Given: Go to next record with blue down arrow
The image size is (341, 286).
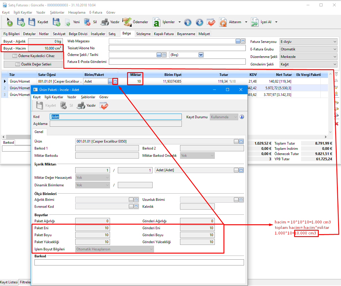Looking at the screenshot, I should click(x=199, y=22).
